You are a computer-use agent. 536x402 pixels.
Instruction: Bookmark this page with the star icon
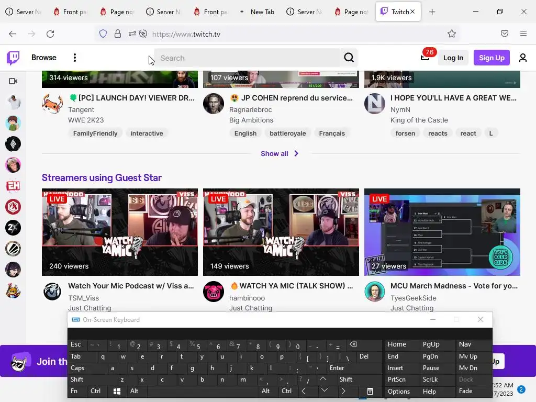tap(452, 33)
